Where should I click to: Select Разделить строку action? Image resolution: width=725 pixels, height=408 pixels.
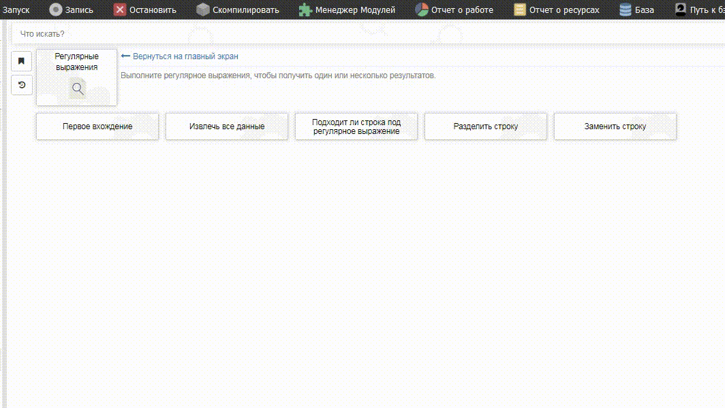point(486,126)
